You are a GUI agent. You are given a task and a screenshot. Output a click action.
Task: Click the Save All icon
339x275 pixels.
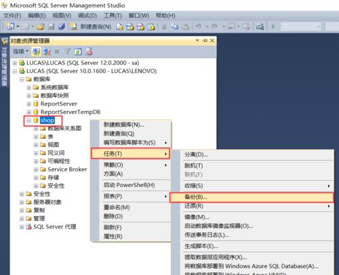point(62,27)
